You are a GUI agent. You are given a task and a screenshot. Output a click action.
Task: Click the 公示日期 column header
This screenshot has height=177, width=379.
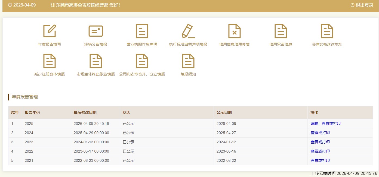(224, 112)
